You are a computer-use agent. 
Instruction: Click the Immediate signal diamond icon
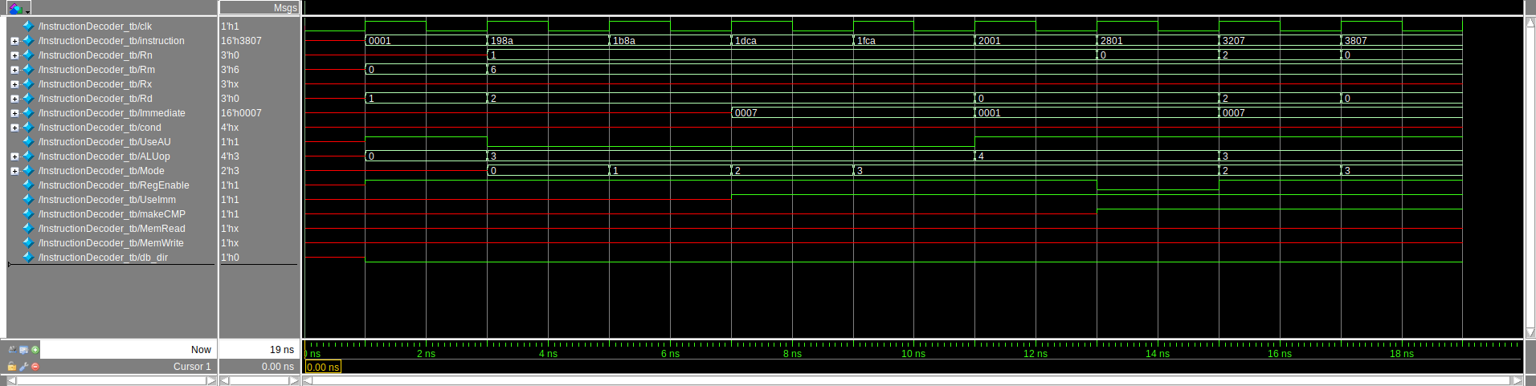28,112
